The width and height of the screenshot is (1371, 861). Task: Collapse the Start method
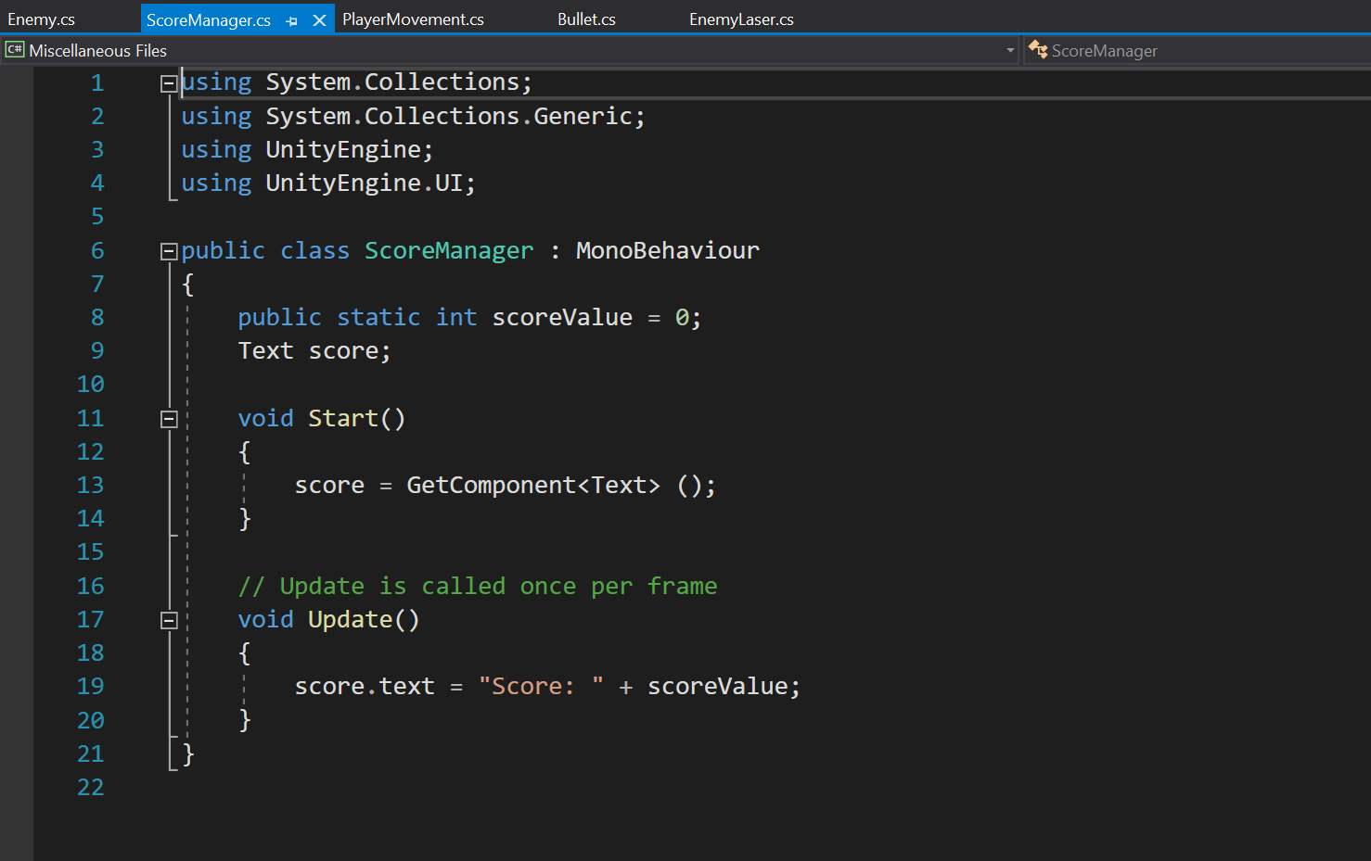(169, 419)
